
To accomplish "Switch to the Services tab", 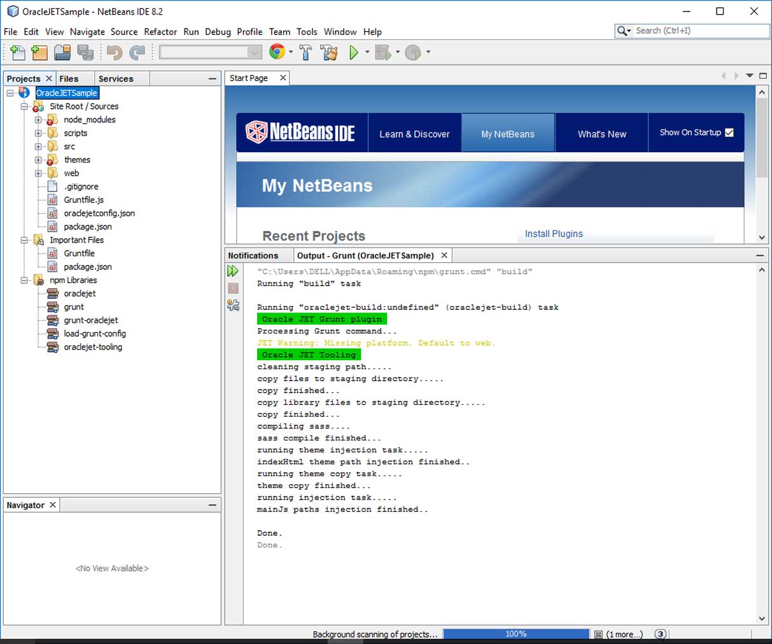I will tap(116, 79).
